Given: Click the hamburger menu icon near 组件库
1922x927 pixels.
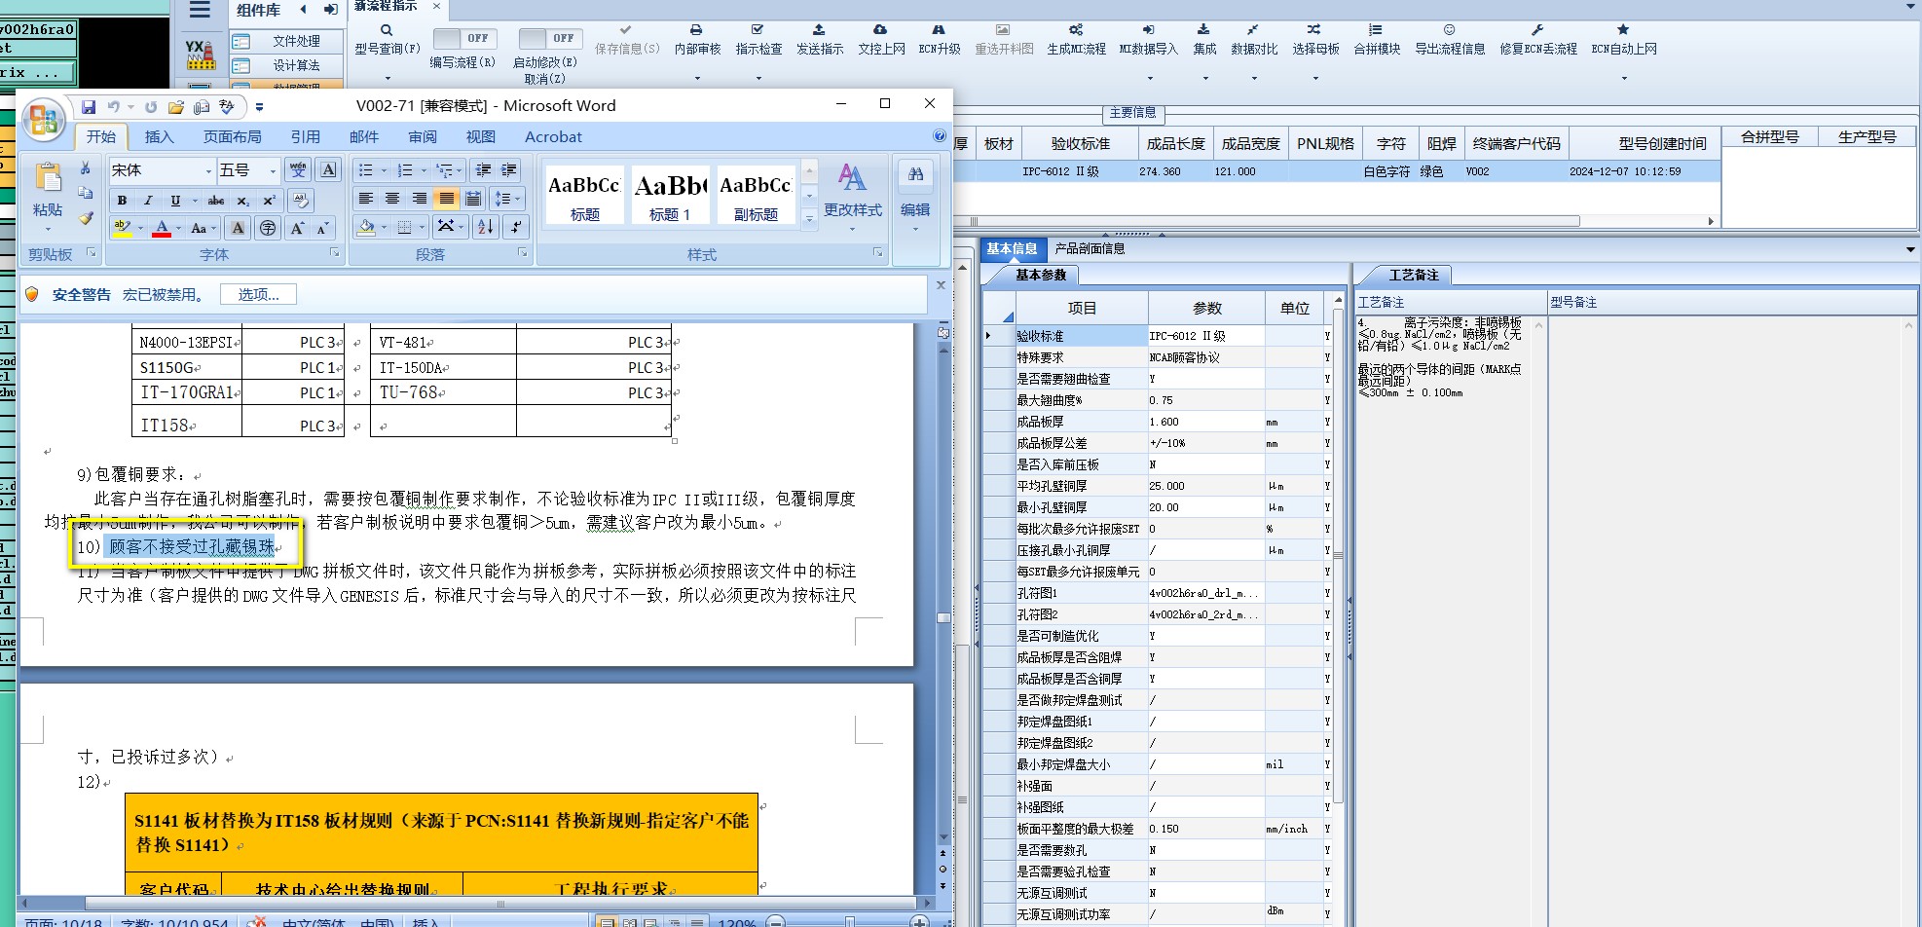Looking at the screenshot, I should tap(200, 10).
